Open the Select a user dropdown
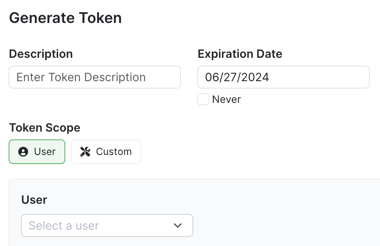 (x=107, y=225)
